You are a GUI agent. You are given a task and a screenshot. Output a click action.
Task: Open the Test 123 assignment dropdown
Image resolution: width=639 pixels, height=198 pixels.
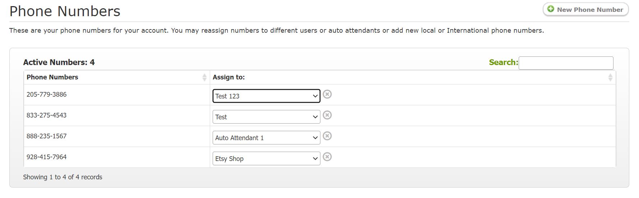point(266,96)
